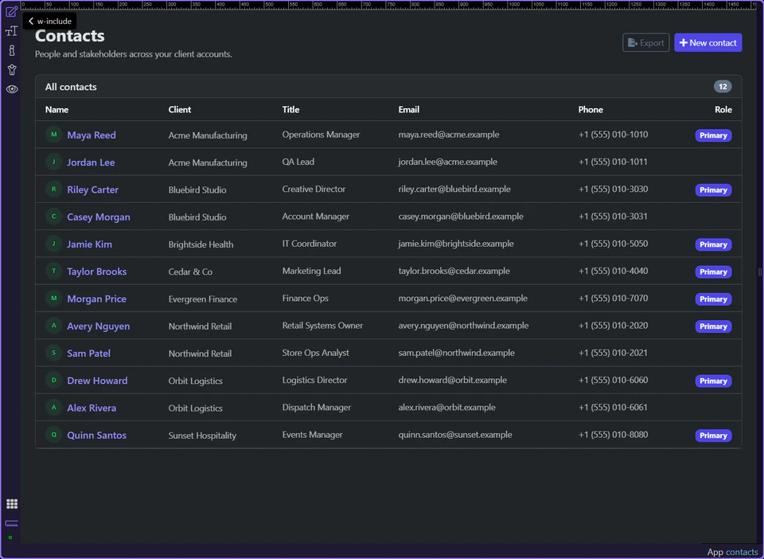
Task: Sort the table by the Name column
Action: [57, 110]
